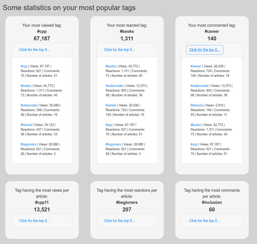The height and width of the screenshot is (244, 257).
Task: Open #beginners link in most reacted list
Action: point(113,144)
